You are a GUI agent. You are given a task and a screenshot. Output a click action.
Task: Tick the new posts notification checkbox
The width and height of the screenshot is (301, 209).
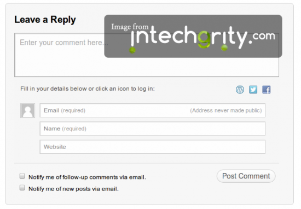pyautogui.click(x=22, y=188)
